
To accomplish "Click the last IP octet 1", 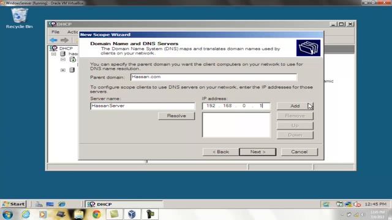I will coord(260,106).
